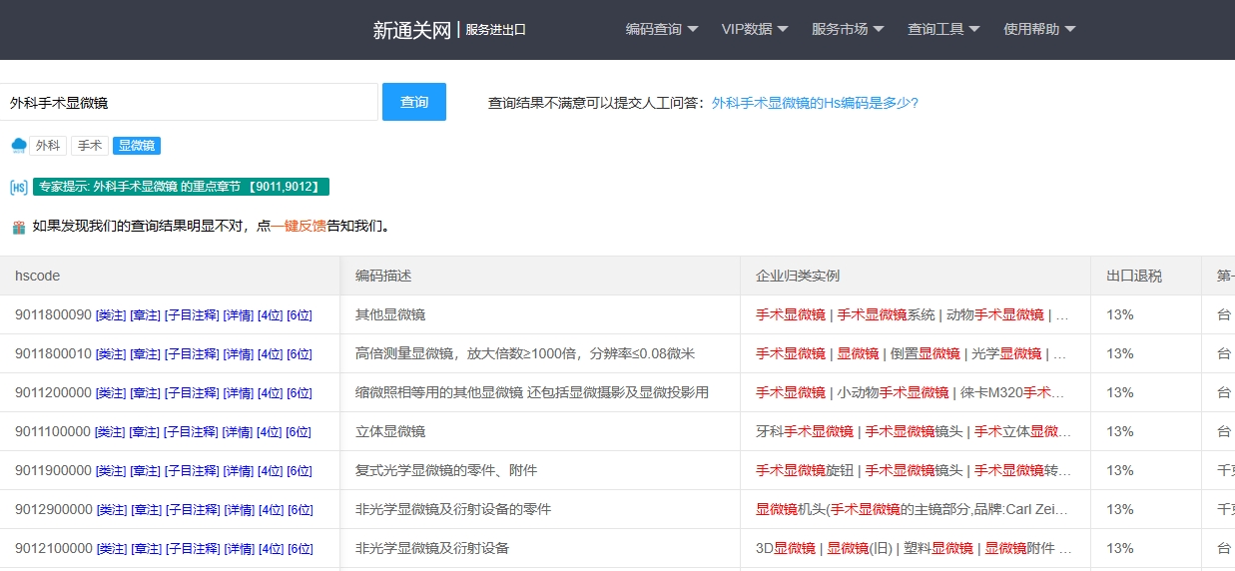Open [4位] for hscode 9011200000
Screen dimensions: 1235x571
click(271, 393)
